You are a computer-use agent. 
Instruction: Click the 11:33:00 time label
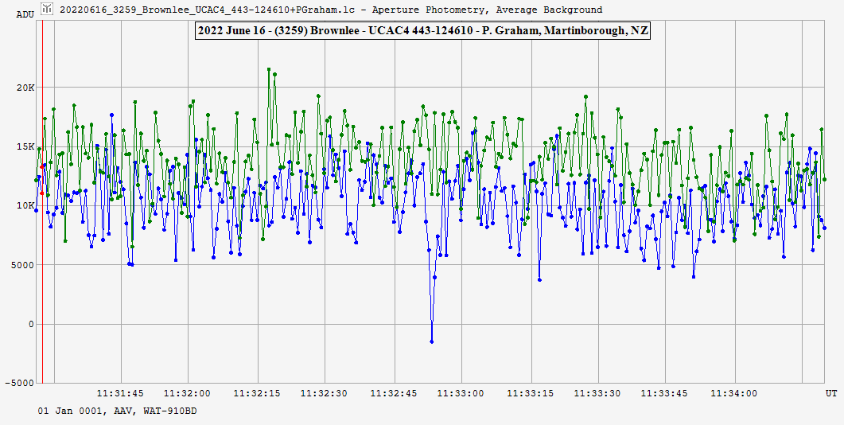coord(462,394)
